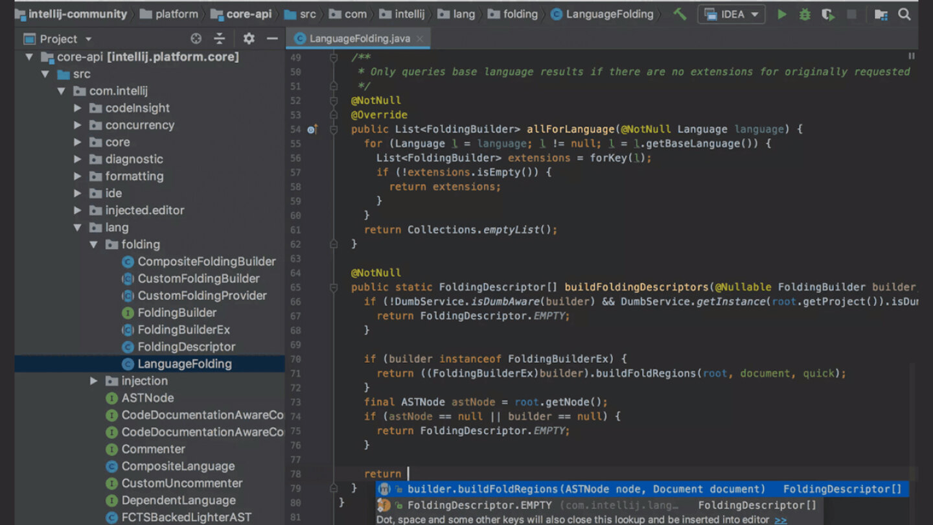The height and width of the screenshot is (525, 933).
Task: Expand the concurrency package
Action: (x=78, y=125)
